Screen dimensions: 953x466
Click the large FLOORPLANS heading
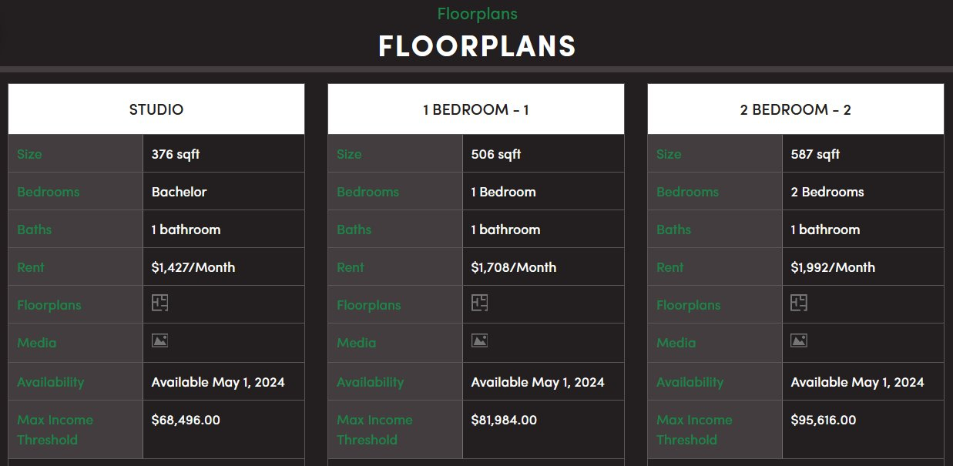pyautogui.click(x=477, y=46)
